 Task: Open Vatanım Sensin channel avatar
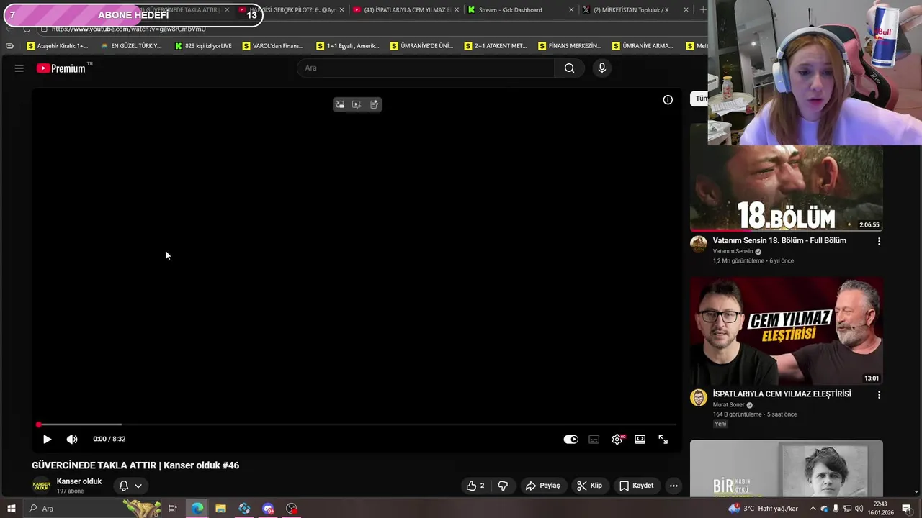pyautogui.click(x=699, y=245)
